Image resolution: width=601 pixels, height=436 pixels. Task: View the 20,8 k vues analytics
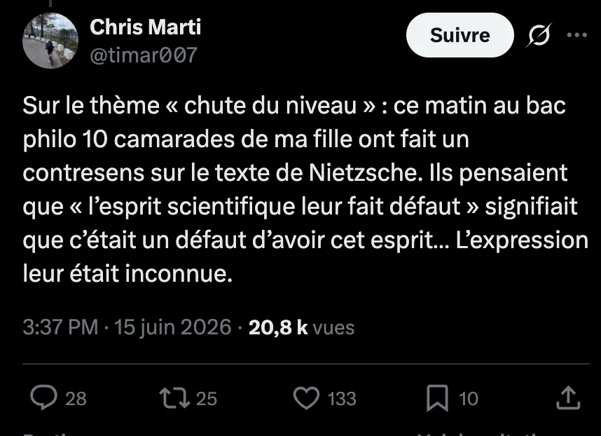[x=301, y=327]
